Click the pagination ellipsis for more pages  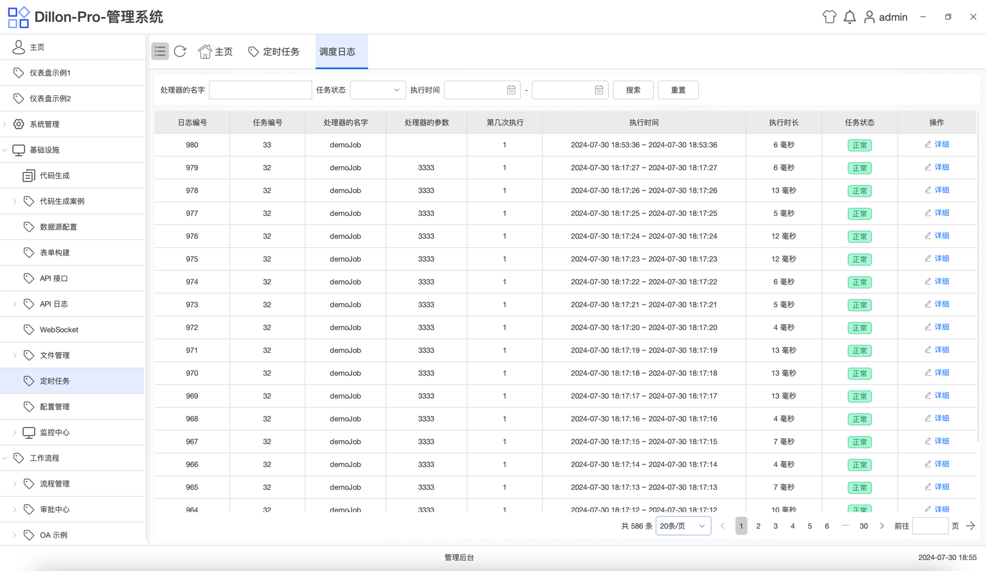[x=845, y=526]
